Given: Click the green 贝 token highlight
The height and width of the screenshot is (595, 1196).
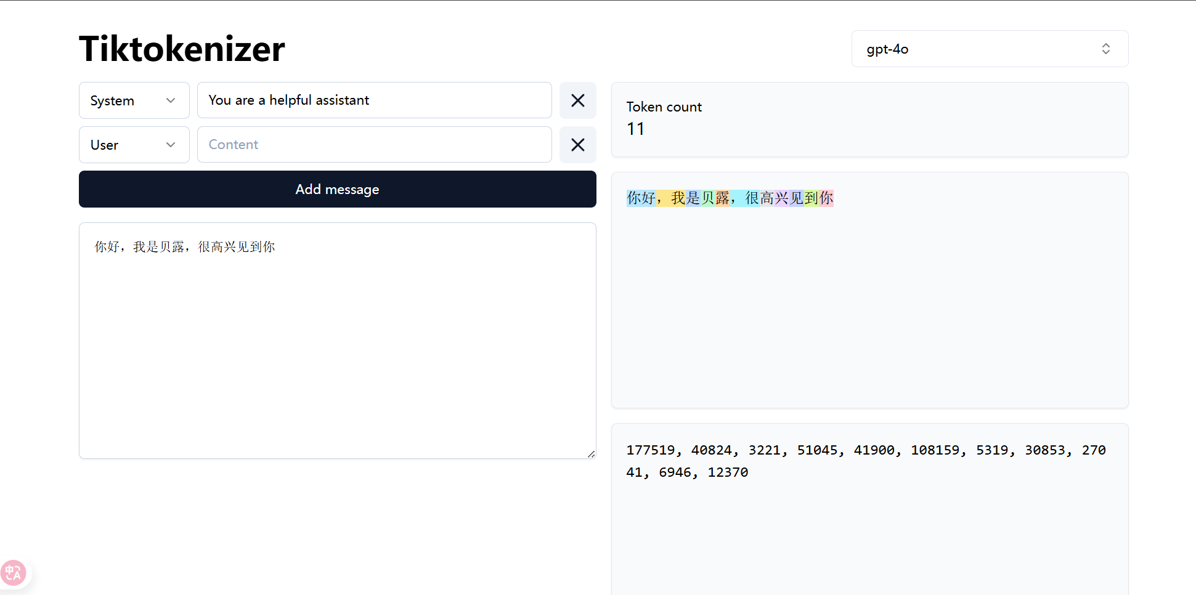Looking at the screenshot, I should (707, 198).
